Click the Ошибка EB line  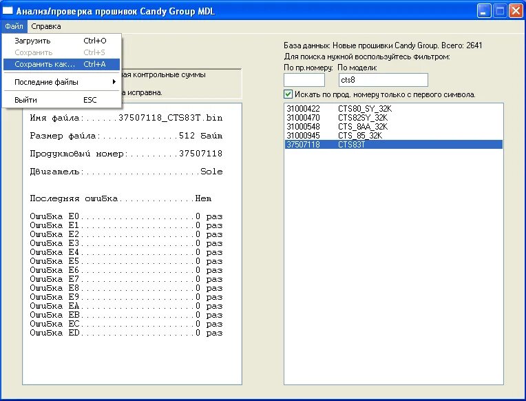click(x=126, y=315)
